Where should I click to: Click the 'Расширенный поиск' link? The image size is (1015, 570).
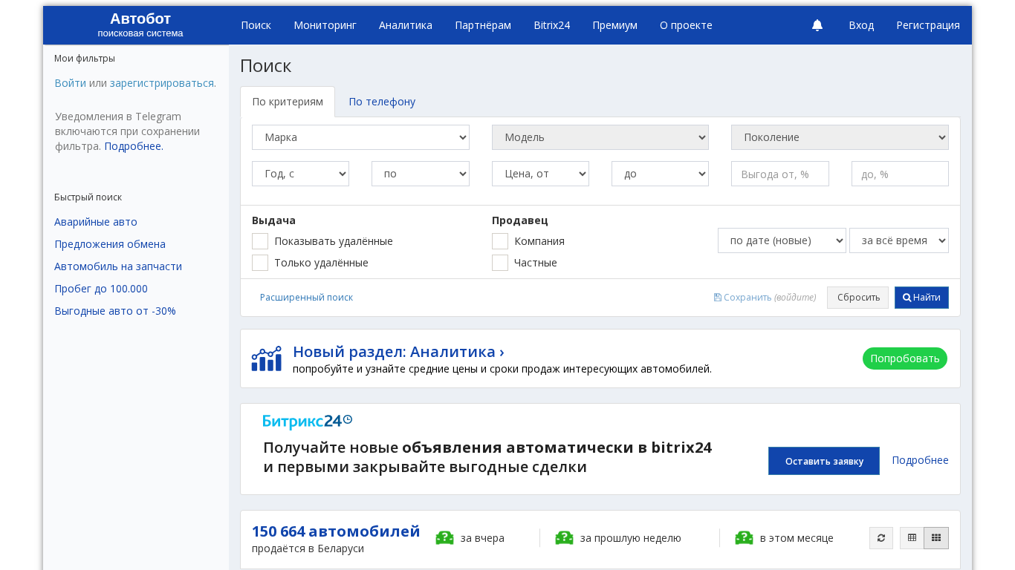(306, 298)
